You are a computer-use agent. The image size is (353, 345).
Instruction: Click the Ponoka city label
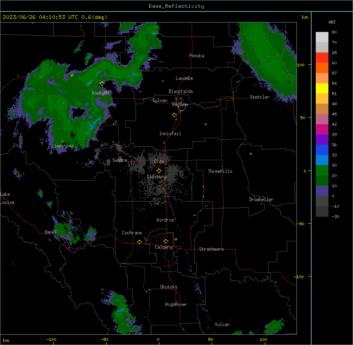pyautogui.click(x=197, y=56)
